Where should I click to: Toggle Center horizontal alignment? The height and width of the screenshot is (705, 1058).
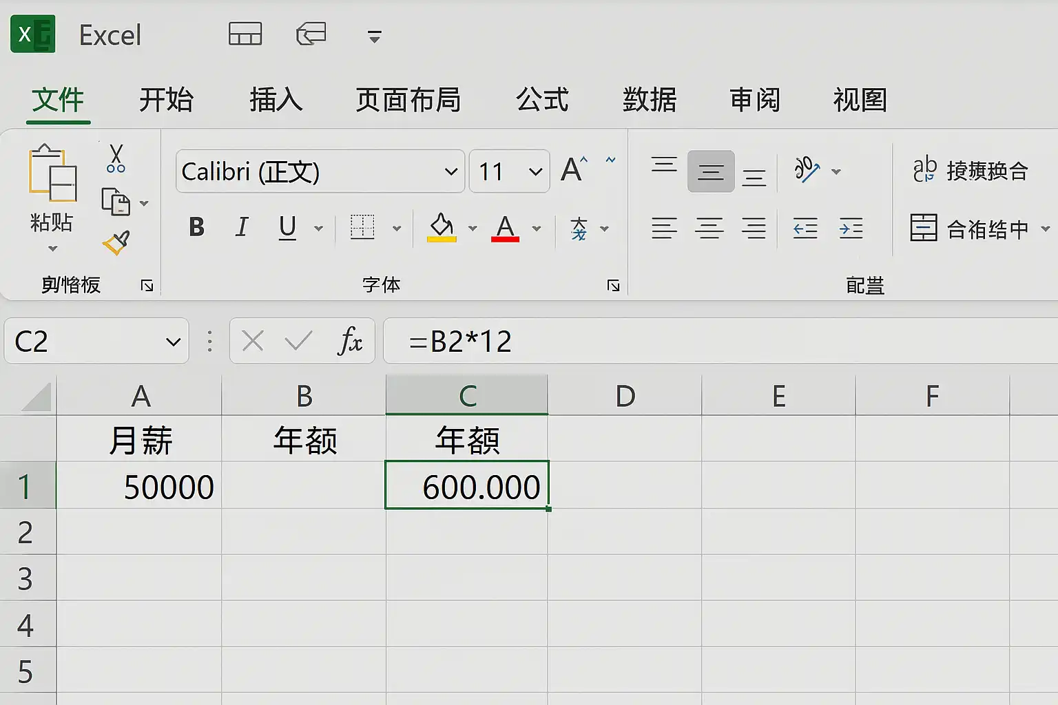709,228
